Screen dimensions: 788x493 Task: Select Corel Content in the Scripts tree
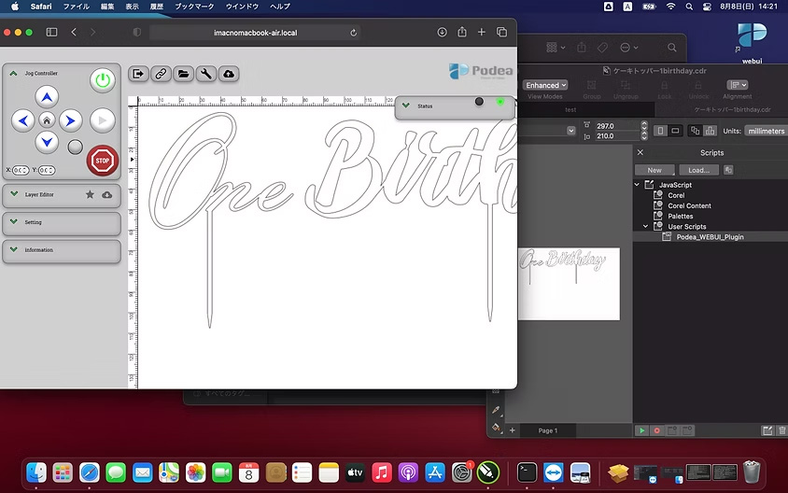click(689, 205)
